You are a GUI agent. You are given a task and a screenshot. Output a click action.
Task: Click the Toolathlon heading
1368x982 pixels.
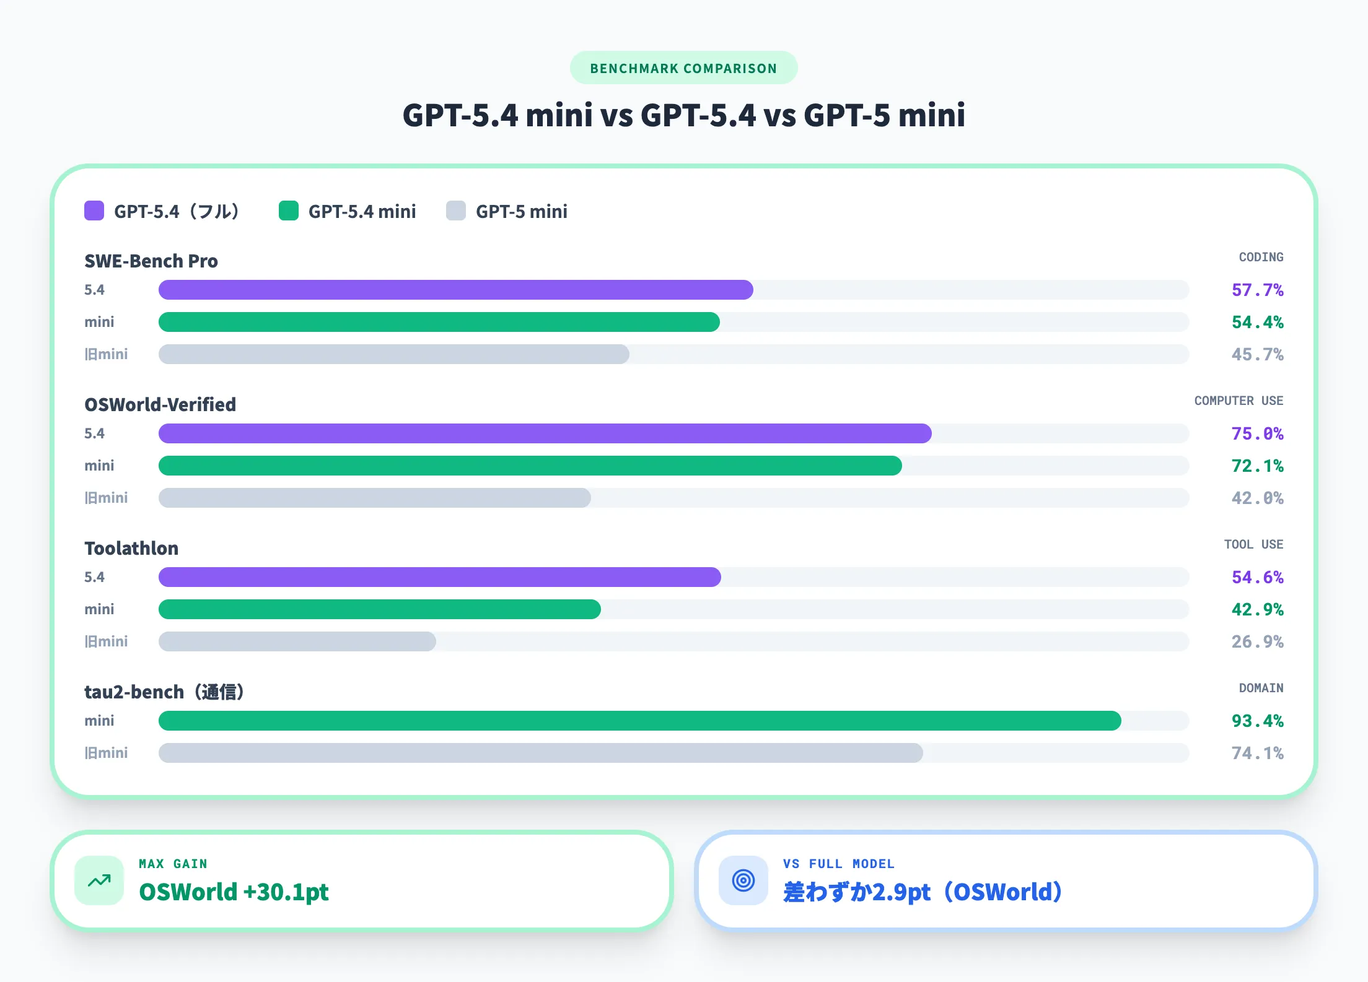click(131, 548)
